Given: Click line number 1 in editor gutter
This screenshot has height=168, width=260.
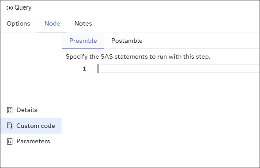Looking at the screenshot, I should point(84,69).
